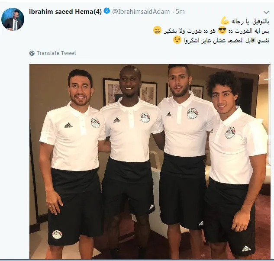Screen dimensions: 274x261
Task: Open the tweet options chevron menu
Action: coord(266,12)
